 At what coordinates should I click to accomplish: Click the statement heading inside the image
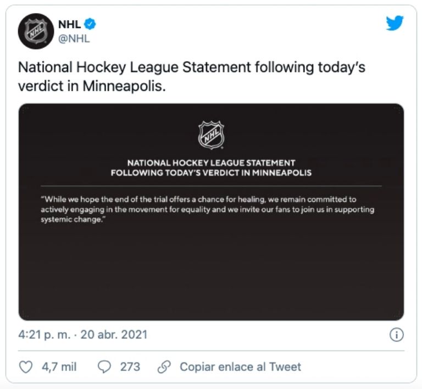[x=211, y=168]
